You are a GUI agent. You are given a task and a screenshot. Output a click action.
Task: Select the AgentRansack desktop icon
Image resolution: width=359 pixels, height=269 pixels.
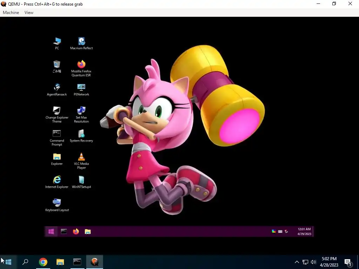tap(57, 90)
